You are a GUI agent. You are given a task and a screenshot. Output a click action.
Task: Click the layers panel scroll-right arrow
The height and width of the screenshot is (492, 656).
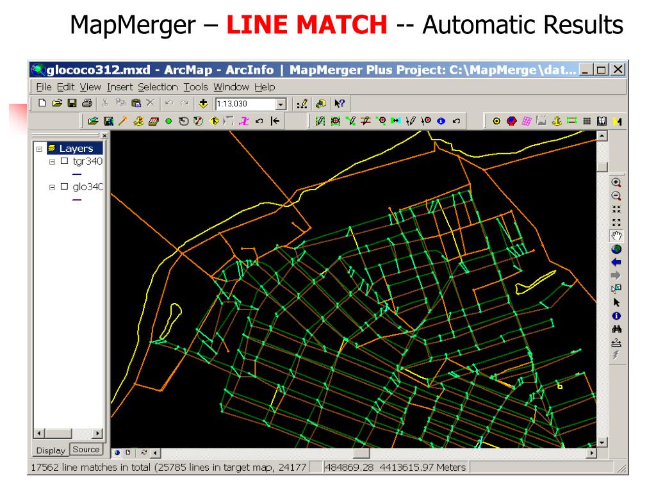(x=97, y=434)
